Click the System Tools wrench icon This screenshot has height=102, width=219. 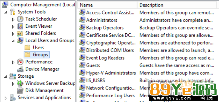(x=13, y=12)
